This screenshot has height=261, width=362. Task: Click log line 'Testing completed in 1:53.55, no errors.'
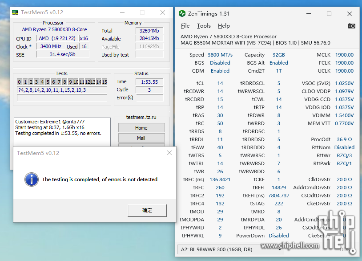pos(58,133)
